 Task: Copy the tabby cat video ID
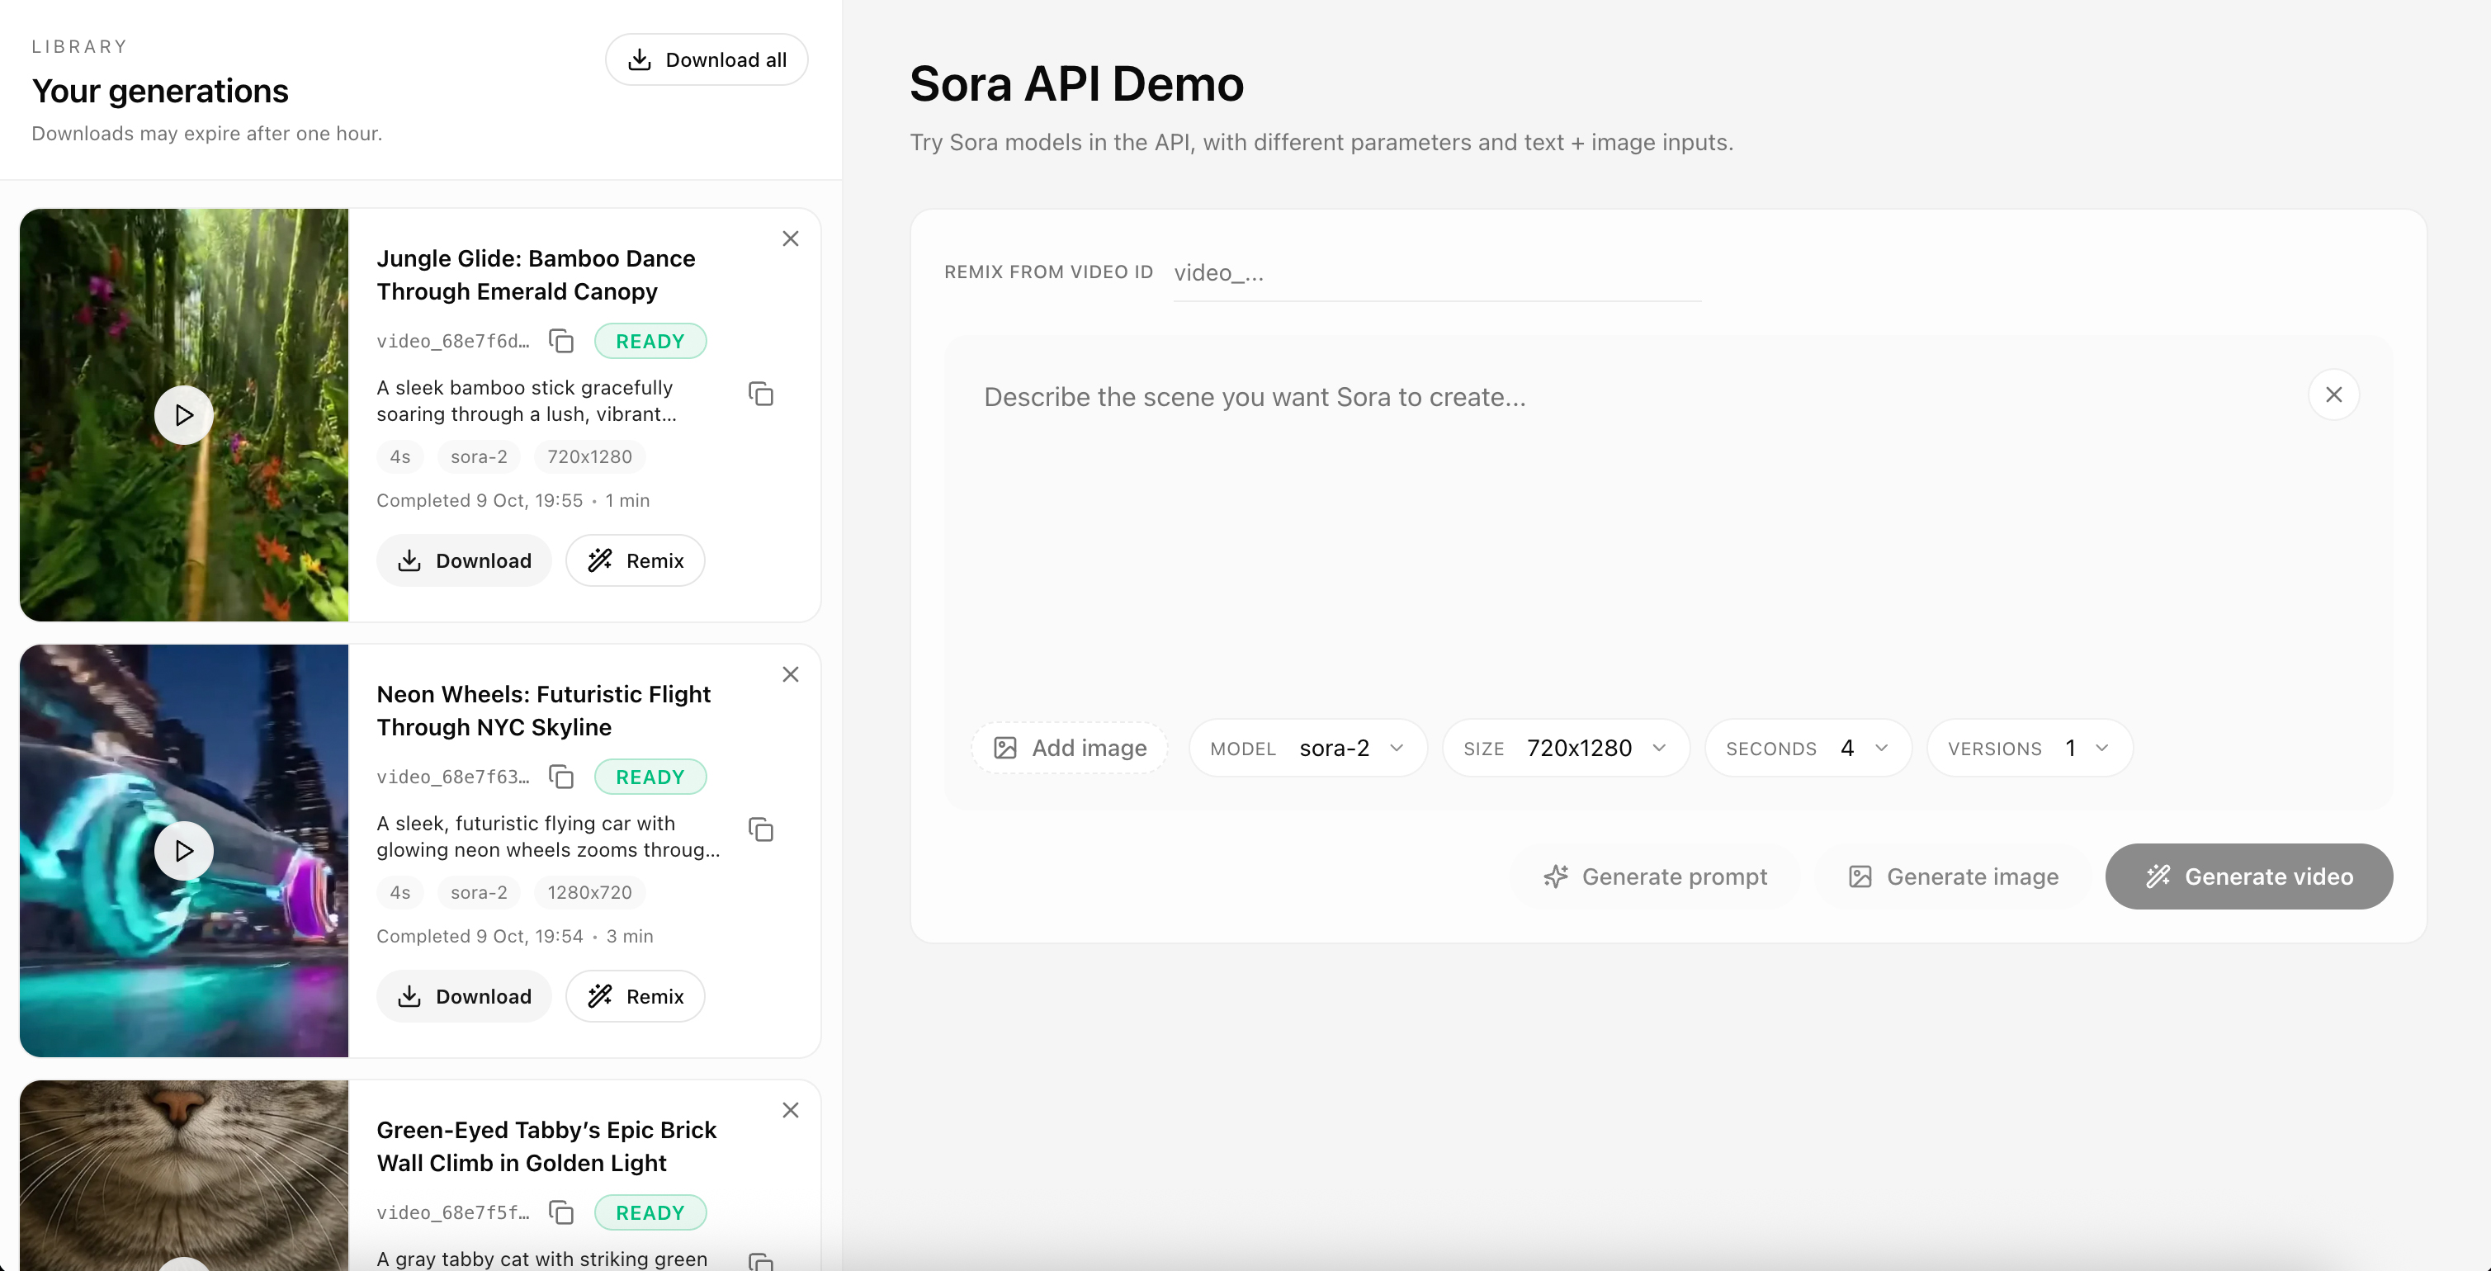pyautogui.click(x=561, y=1212)
